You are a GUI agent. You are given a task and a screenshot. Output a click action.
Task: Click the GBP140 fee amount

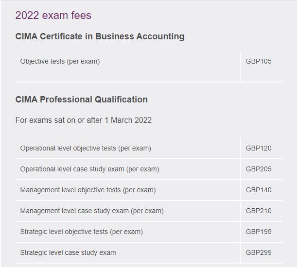click(x=259, y=190)
